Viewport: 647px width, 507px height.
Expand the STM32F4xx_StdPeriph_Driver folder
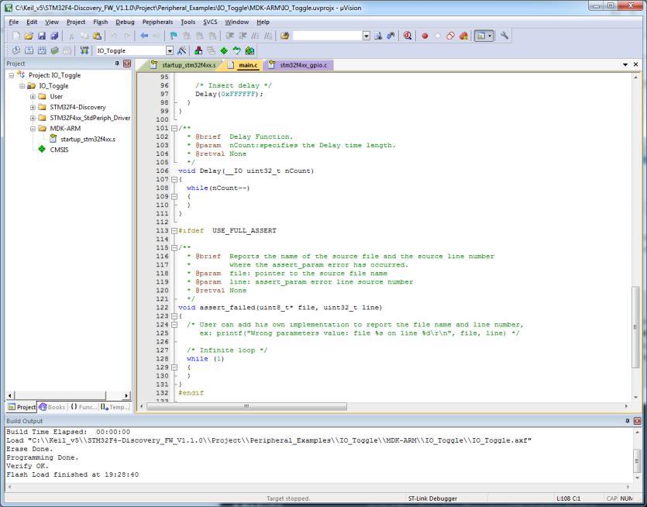pos(33,118)
